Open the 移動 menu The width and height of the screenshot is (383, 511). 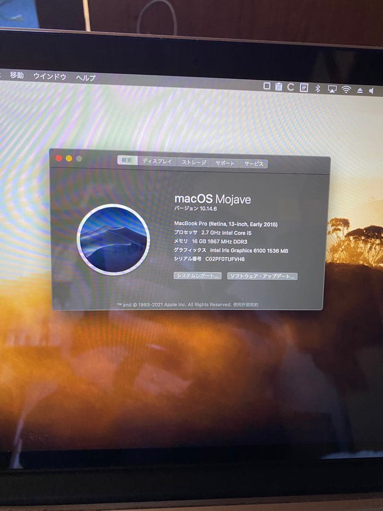16,76
